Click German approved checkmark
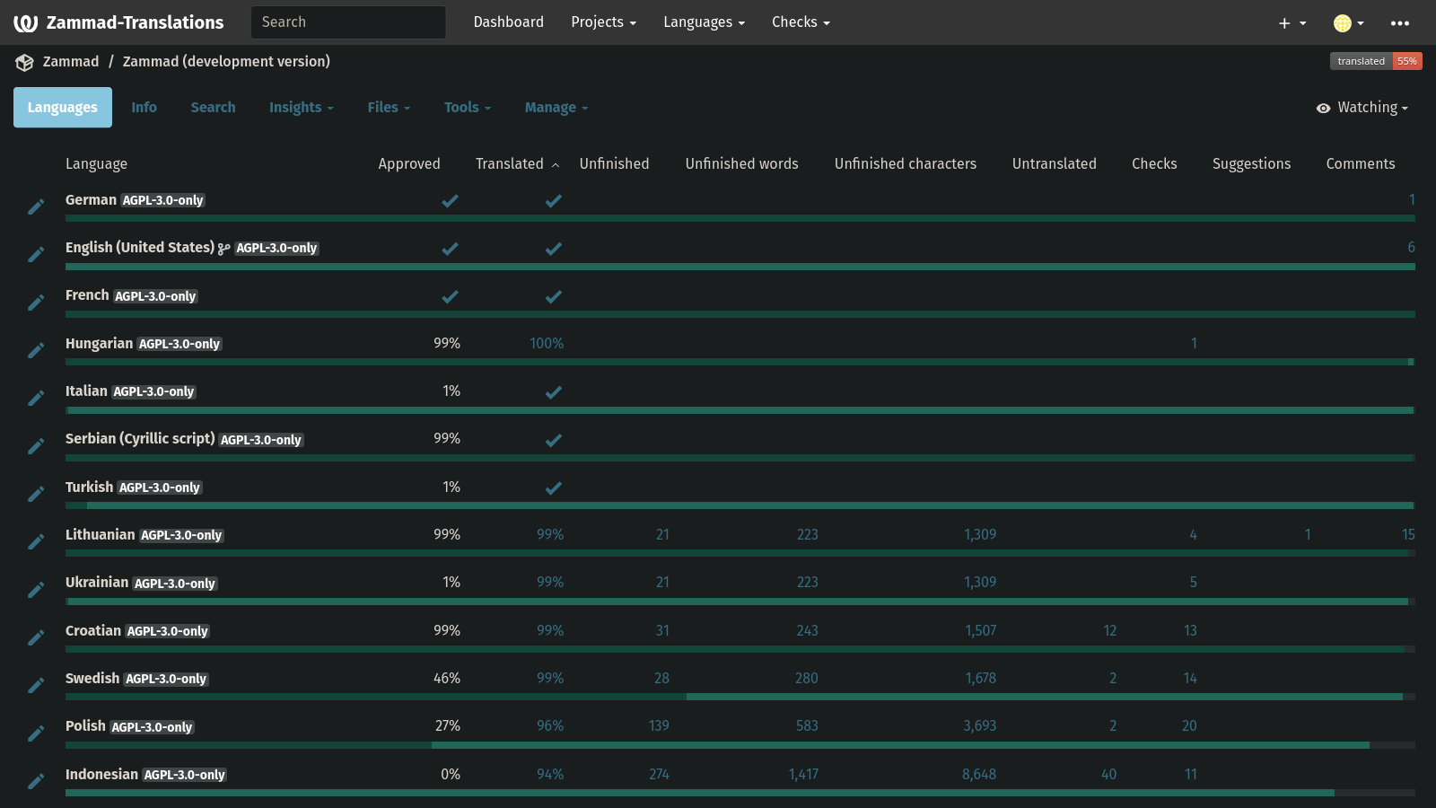1436x808 pixels. (x=451, y=200)
